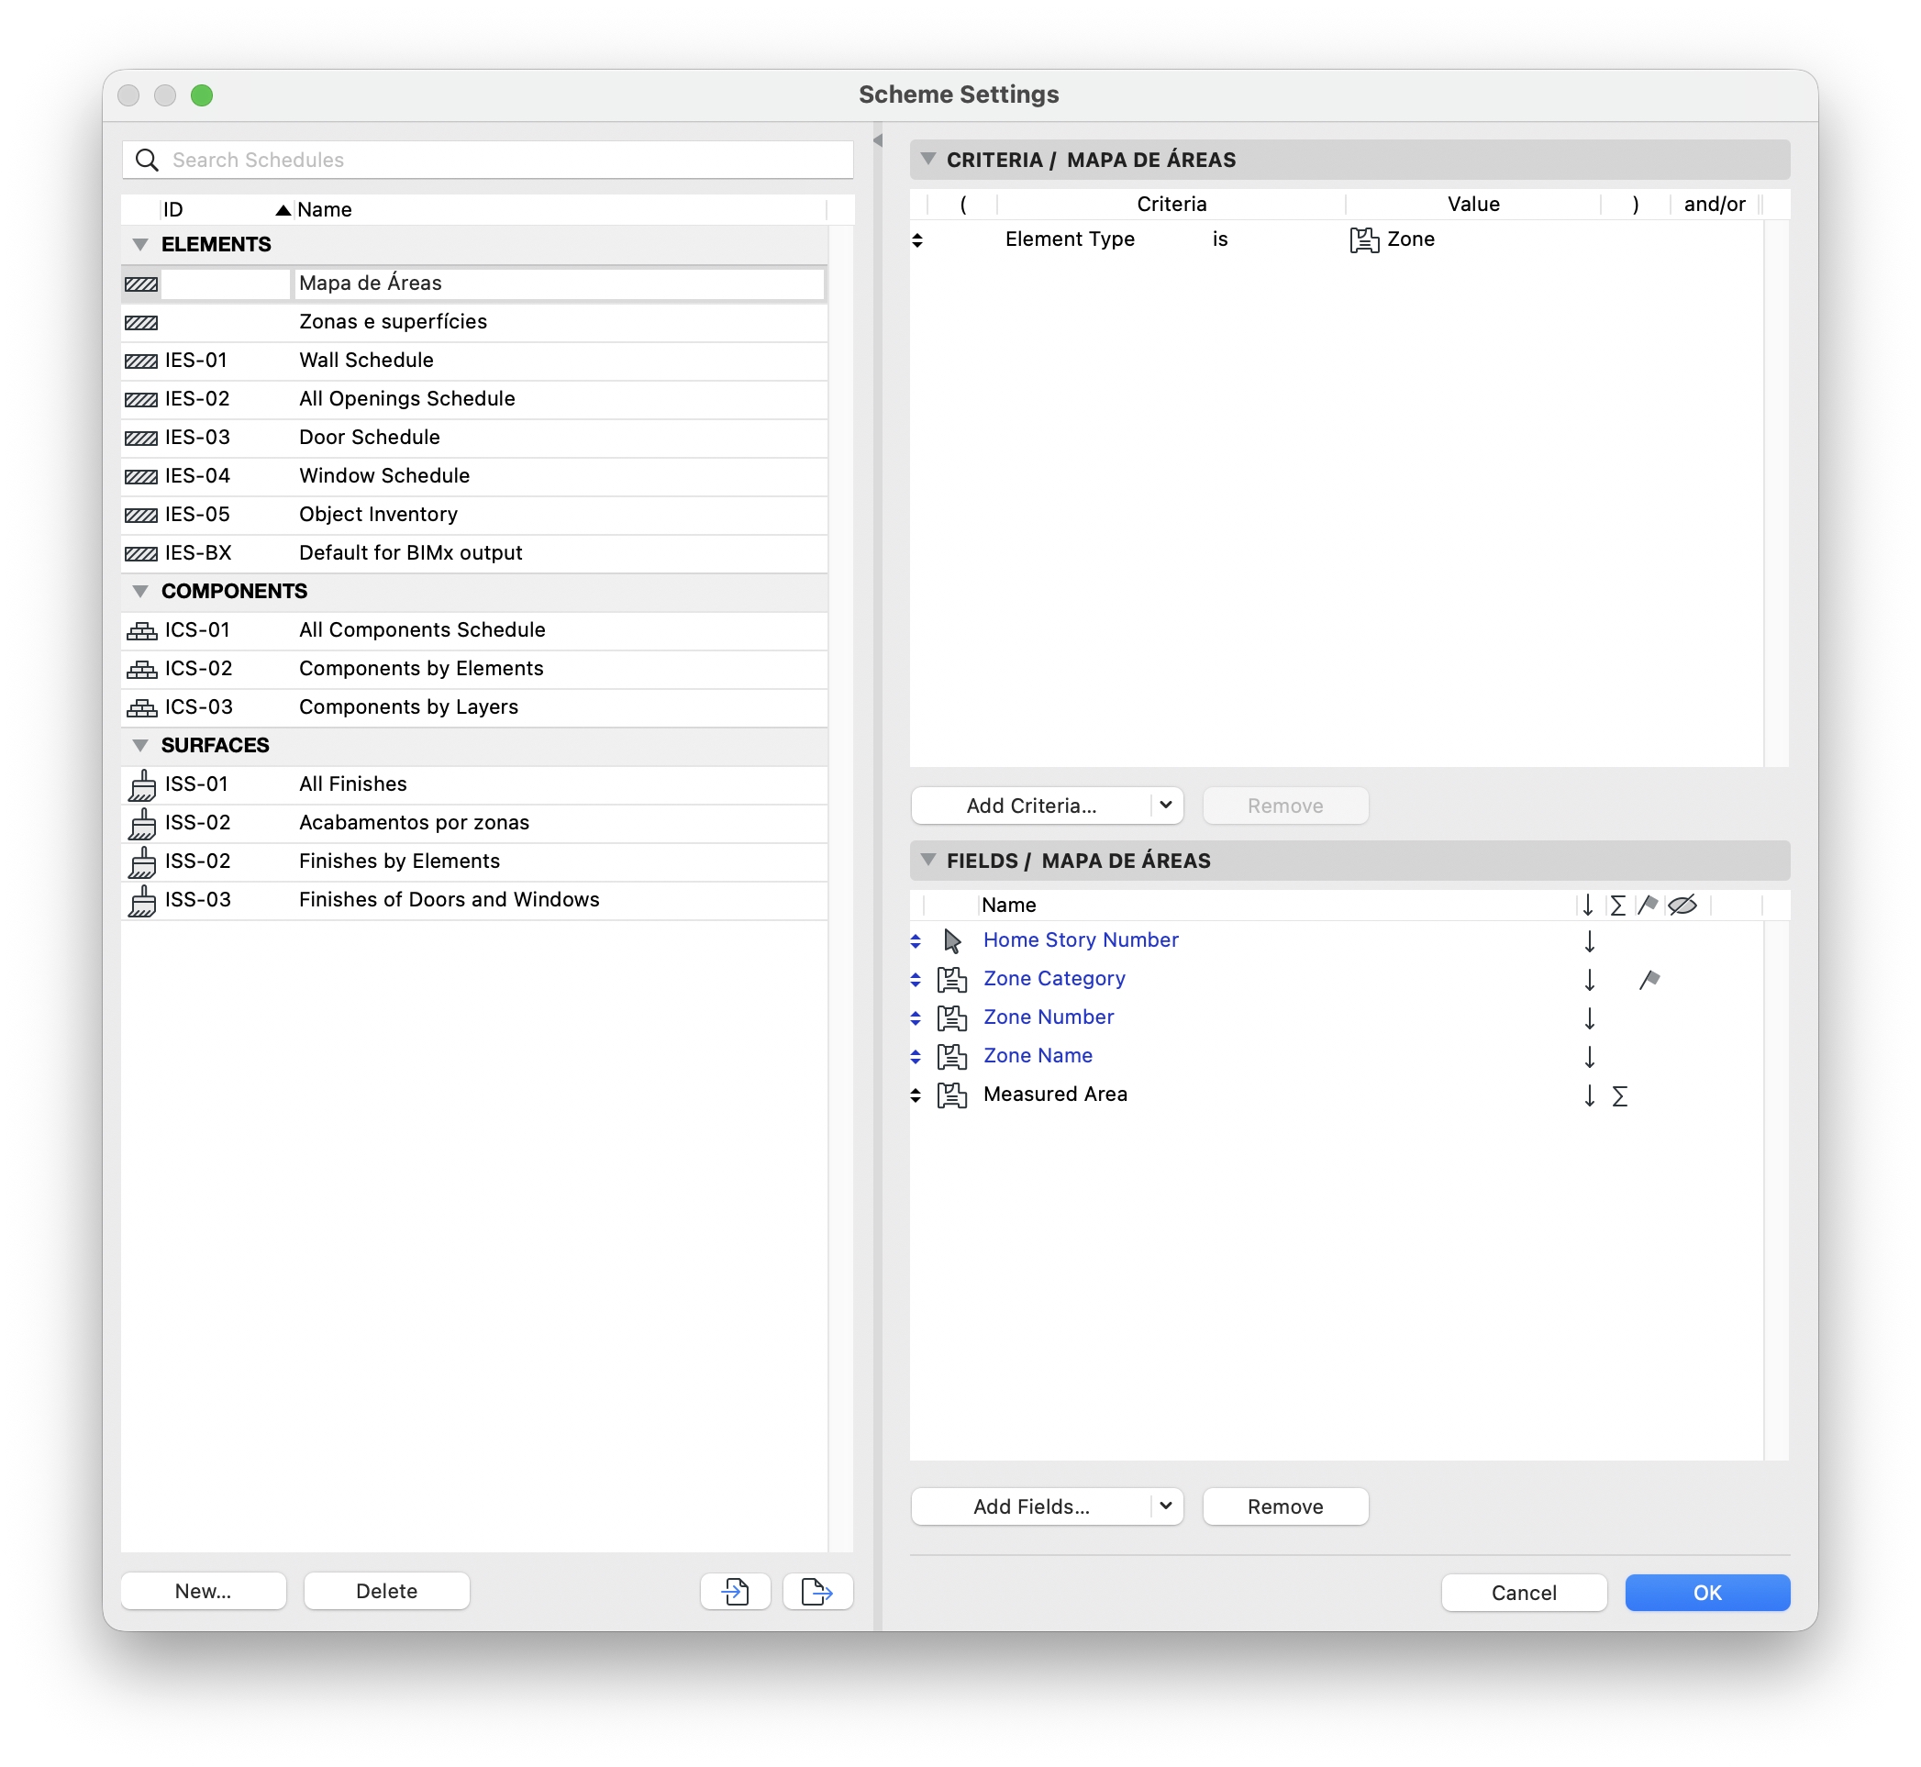Click the arrow cursor icon of Home Story Number

[x=952, y=941]
